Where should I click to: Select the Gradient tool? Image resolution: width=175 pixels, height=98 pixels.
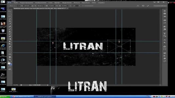pyautogui.click(x=10, y=39)
